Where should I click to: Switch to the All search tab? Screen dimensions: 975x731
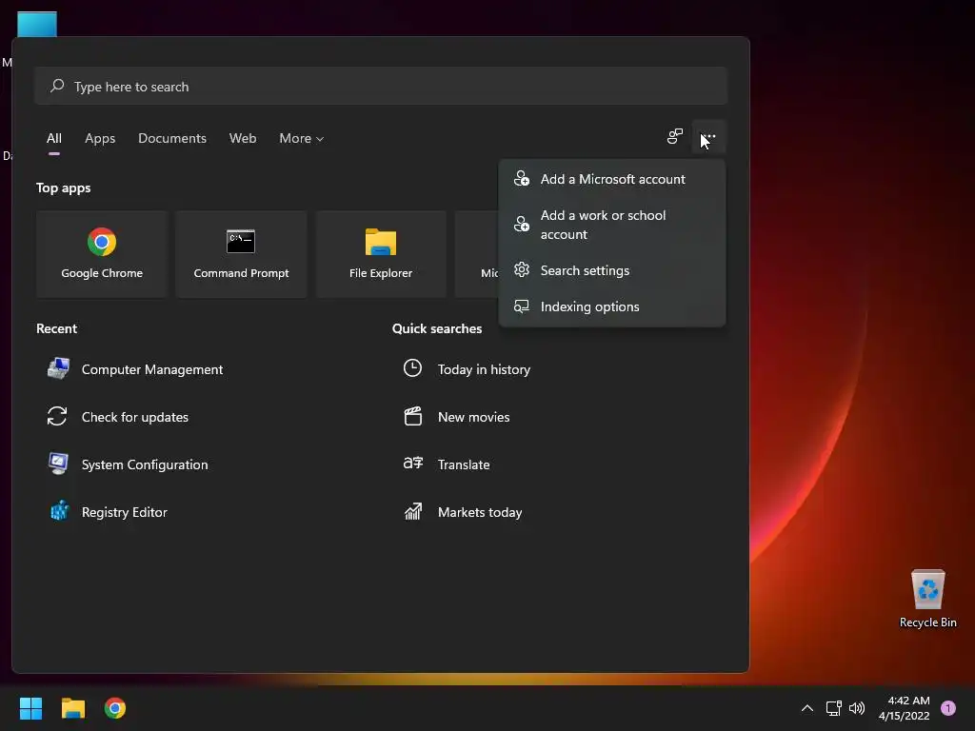[x=54, y=138]
